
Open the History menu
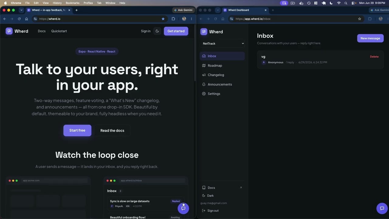click(57, 3)
